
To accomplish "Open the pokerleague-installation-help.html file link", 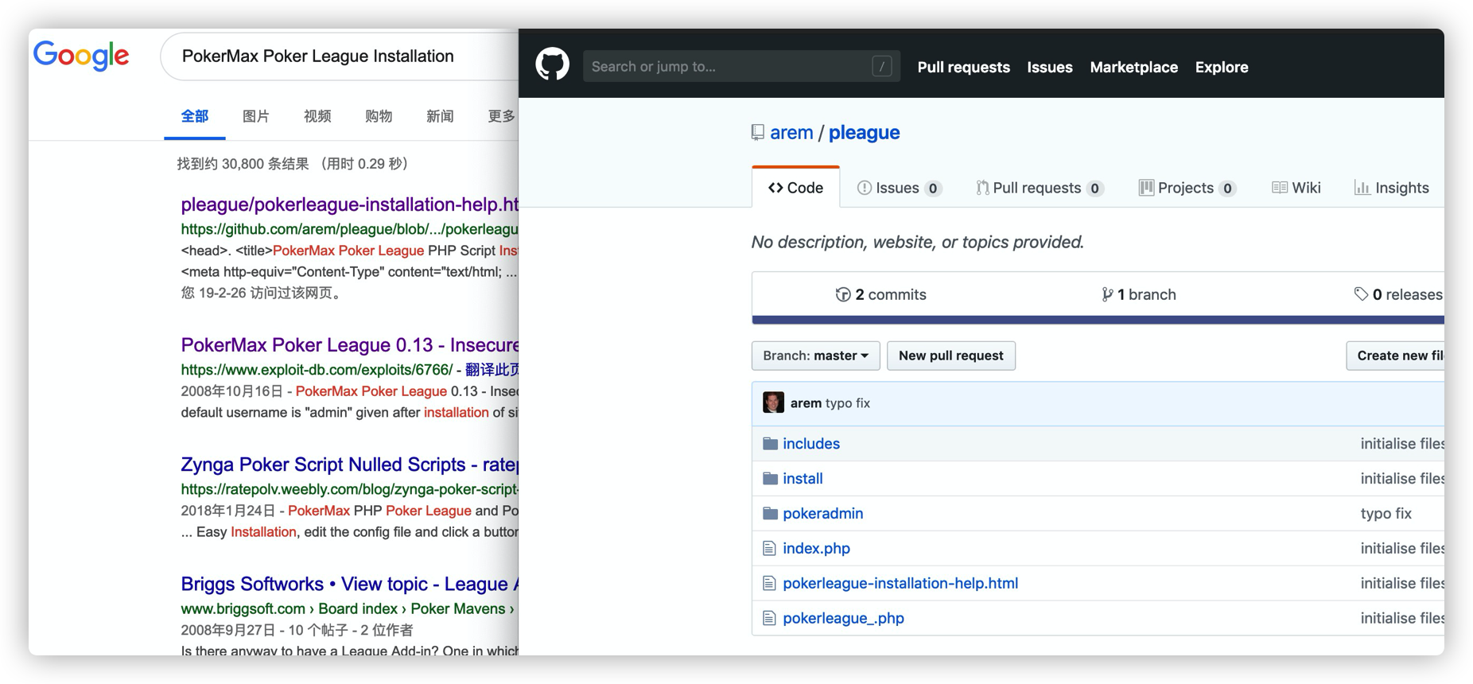I will [x=900, y=583].
